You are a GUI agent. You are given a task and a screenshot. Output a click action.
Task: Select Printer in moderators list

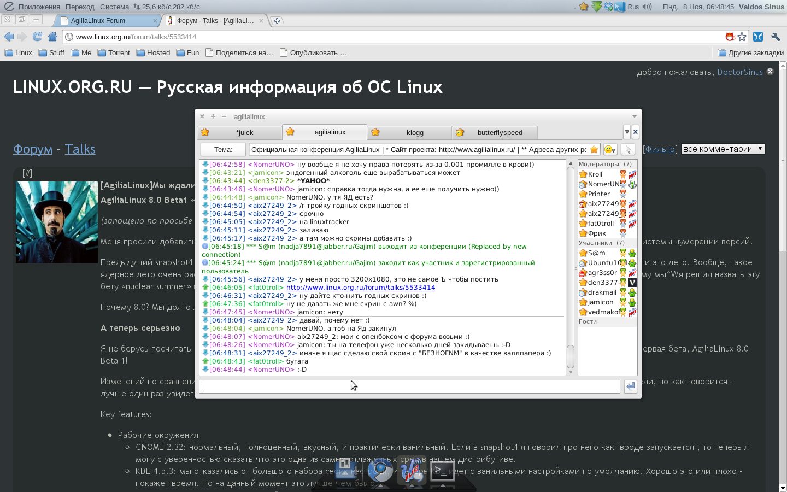click(x=607, y=194)
